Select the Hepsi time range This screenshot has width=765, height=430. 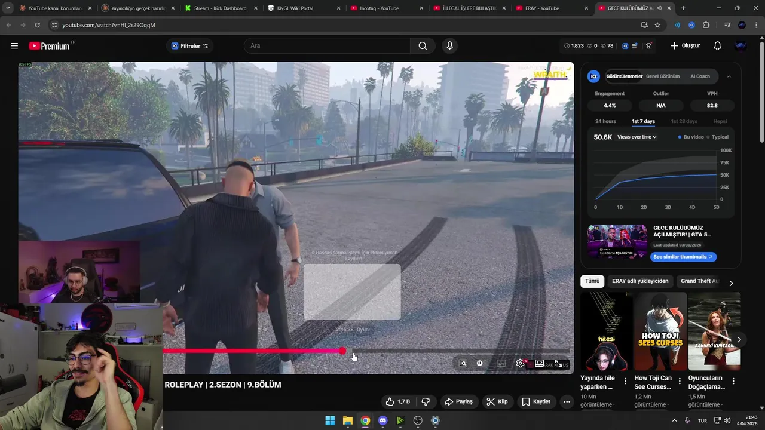click(720, 121)
